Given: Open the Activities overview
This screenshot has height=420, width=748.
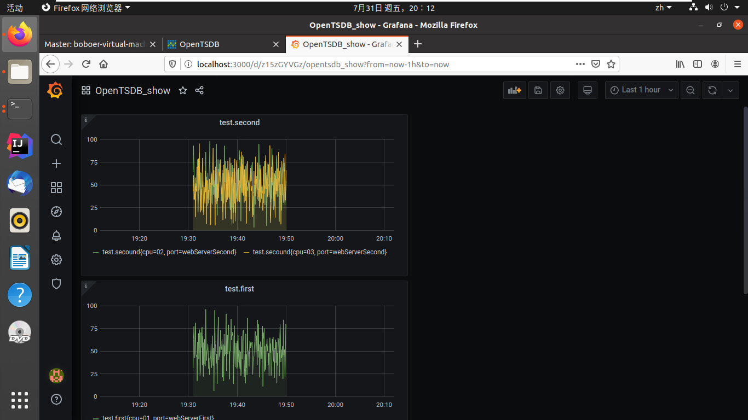Looking at the screenshot, I should [x=15, y=8].
